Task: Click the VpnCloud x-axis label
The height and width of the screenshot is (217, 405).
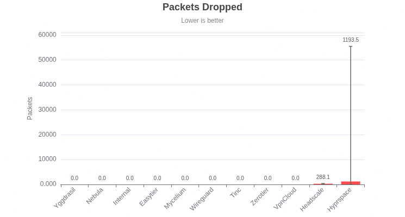Action: (x=285, y=198)
